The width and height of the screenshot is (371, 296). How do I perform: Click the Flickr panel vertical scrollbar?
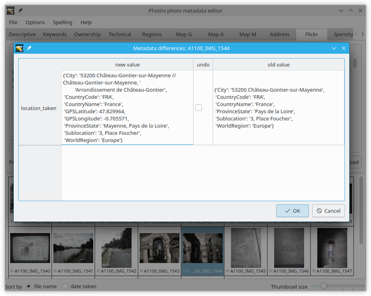(x=354, y=64)
